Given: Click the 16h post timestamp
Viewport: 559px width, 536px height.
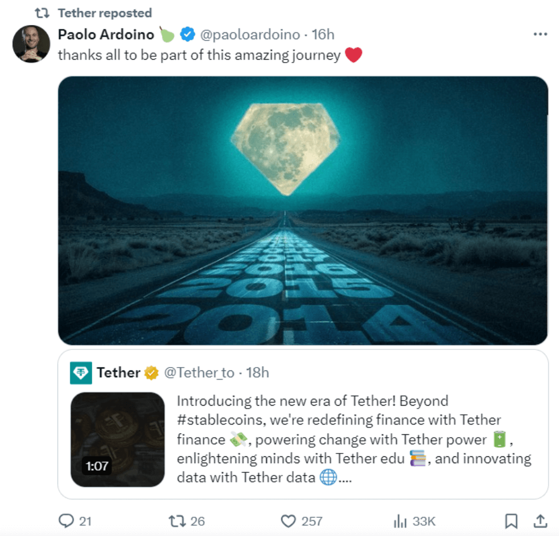Looking at the screenshot, I should [x=323, y=35].
